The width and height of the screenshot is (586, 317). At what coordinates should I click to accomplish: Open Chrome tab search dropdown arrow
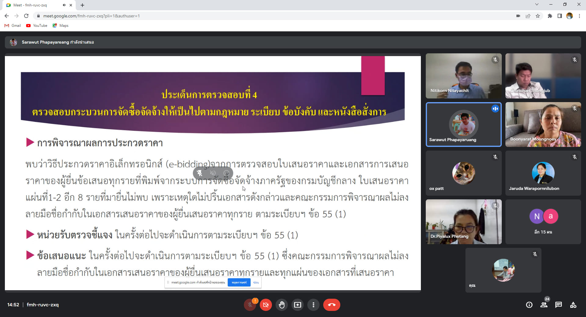point(537,5)
